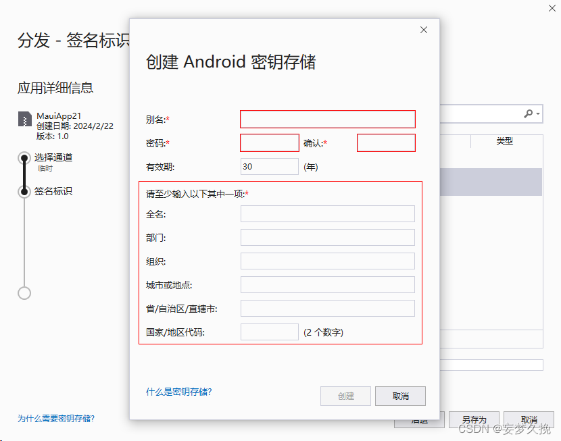The image size is (561, 441).
Task: Click the 确认 confirm password field
Action: point(386,142)
